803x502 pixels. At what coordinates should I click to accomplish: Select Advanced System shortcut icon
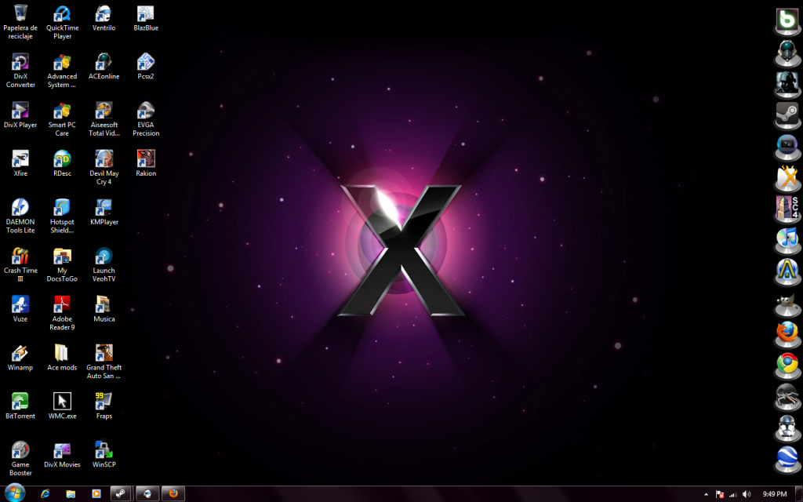point(62,71)
